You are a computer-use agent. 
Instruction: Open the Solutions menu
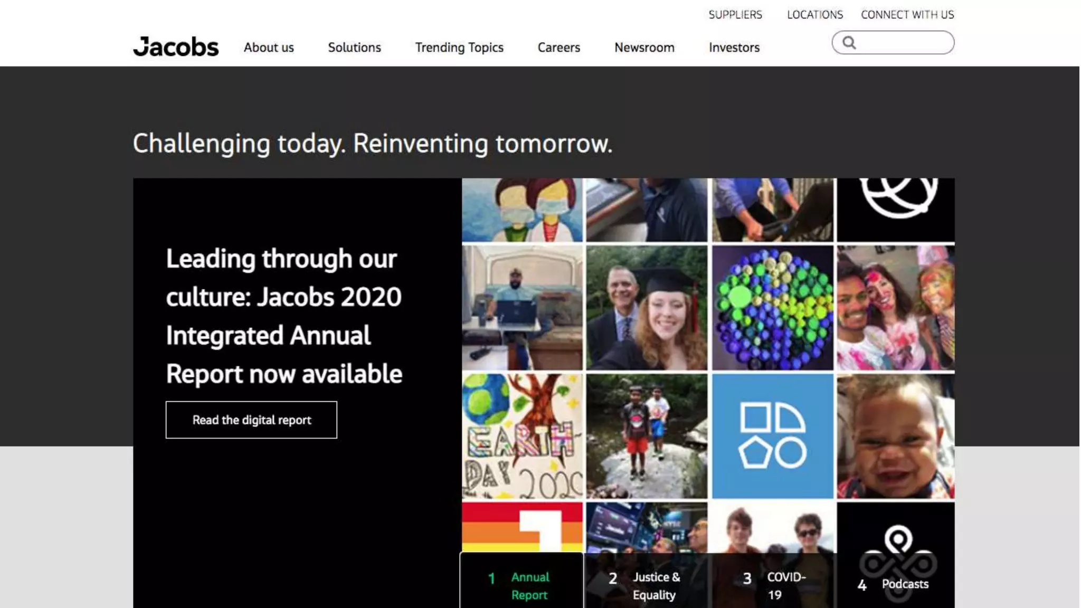point(354,47)
